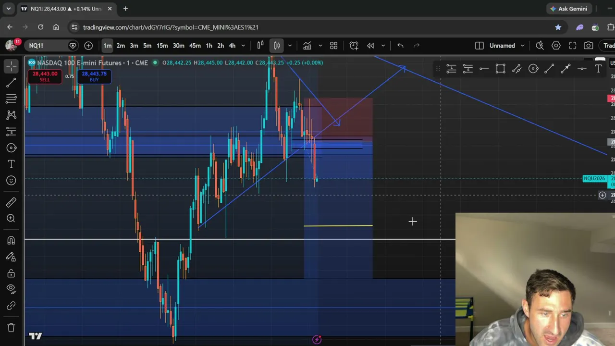Reload the page in Chrome
Viewport: 615px width, 346px height.
[40, 27]
